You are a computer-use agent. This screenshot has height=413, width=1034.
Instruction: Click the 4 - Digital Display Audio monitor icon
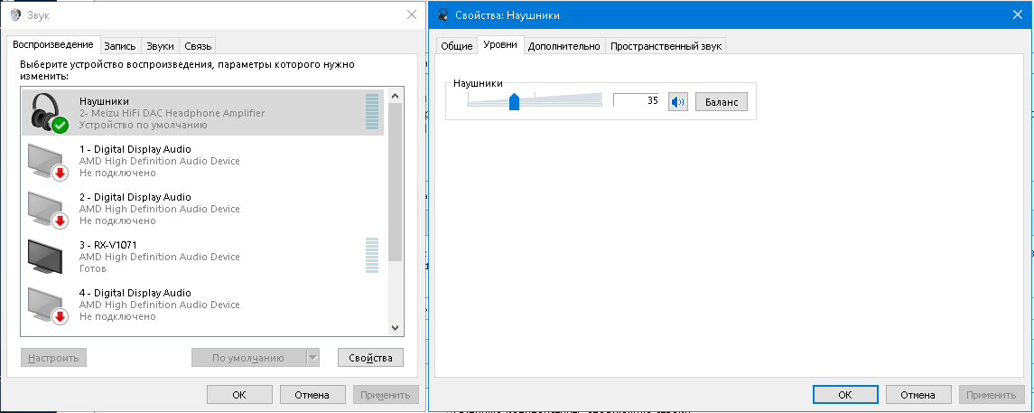coord(48,304)
